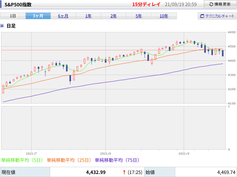
Task: Click the 4600 price axis label
Action: pyautogui.click(x=232, y=32)
